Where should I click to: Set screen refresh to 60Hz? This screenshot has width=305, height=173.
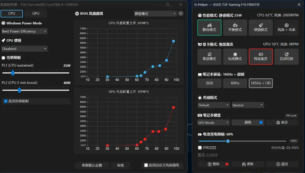point(235,83)
